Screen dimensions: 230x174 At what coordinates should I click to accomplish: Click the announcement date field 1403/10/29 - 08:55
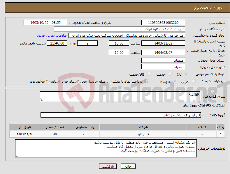(45, 23)
